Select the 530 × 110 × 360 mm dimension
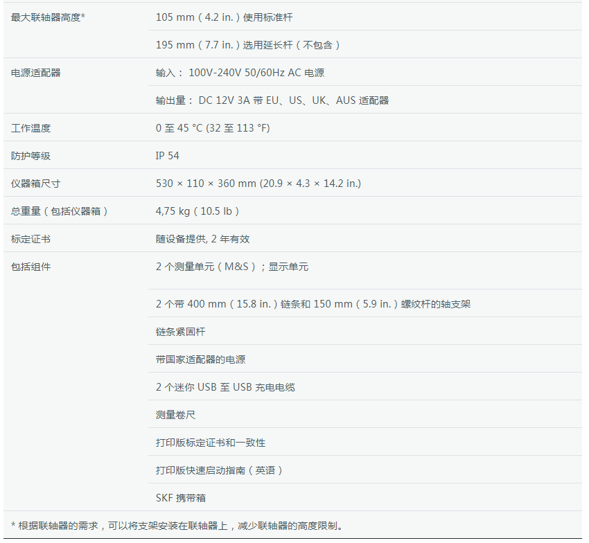589x543 pixels. point(258,183)
